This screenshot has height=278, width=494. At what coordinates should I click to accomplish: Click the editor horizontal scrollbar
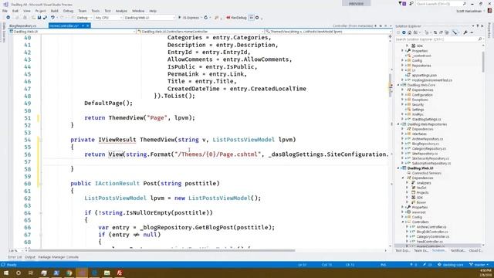[161, 250]
